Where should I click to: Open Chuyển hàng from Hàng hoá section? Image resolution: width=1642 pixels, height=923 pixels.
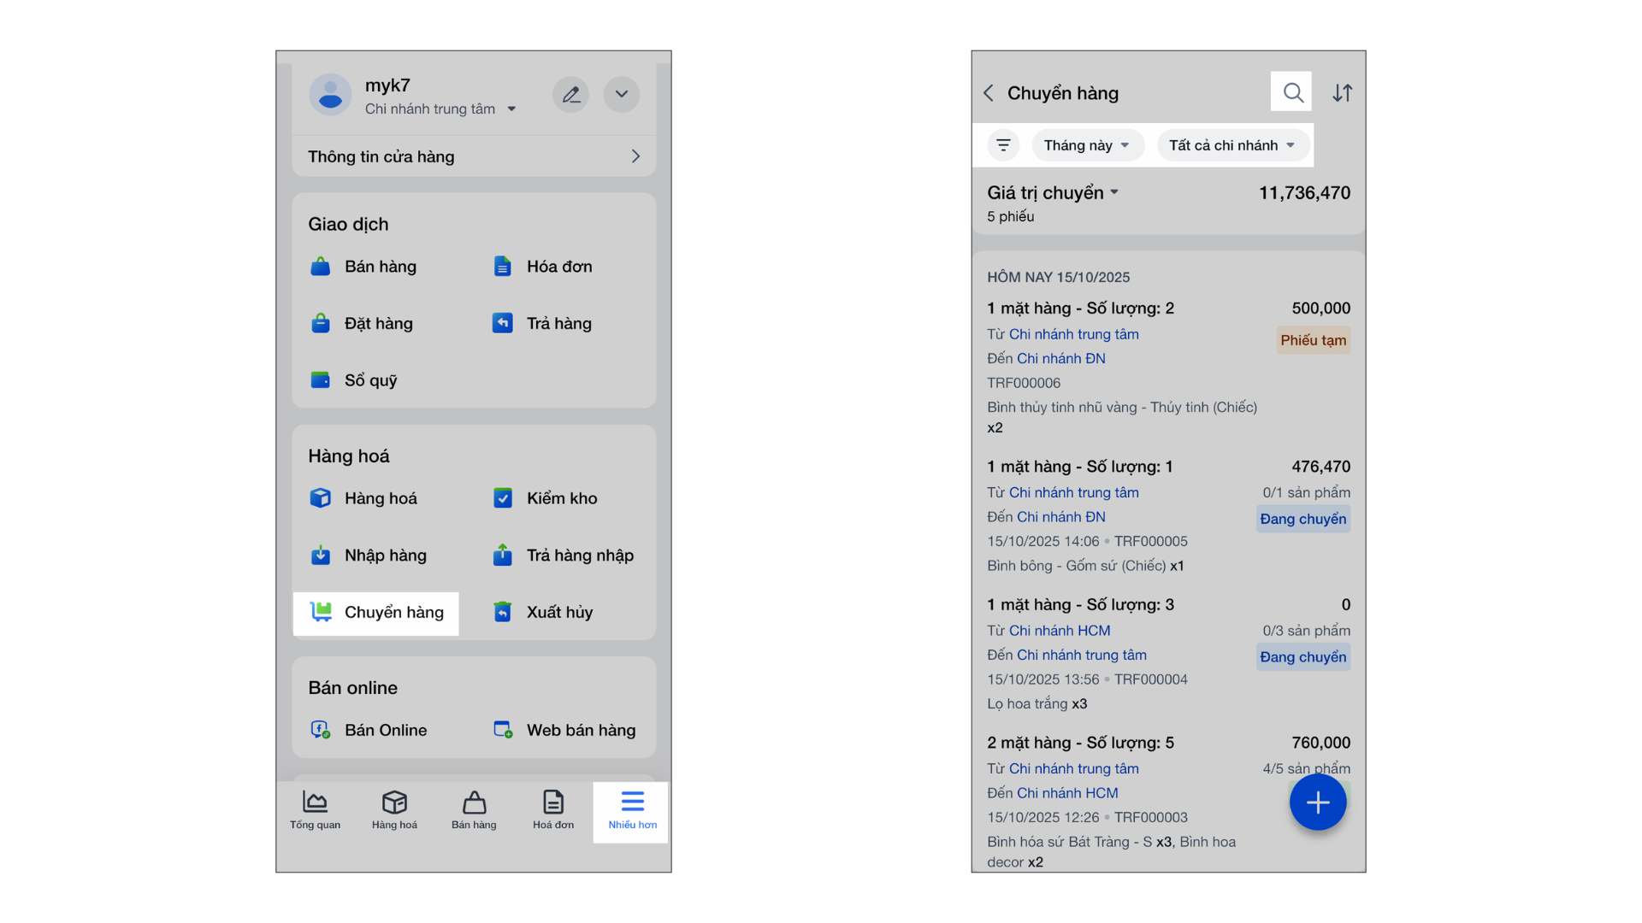click(376, 613)
